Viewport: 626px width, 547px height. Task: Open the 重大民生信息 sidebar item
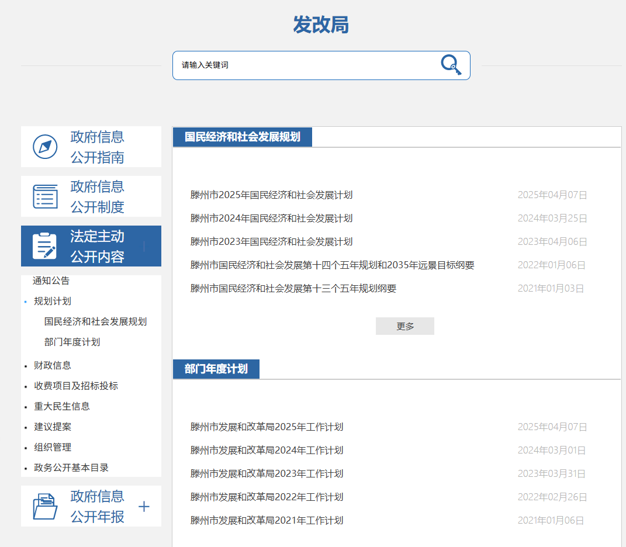[x=61, y=406]
